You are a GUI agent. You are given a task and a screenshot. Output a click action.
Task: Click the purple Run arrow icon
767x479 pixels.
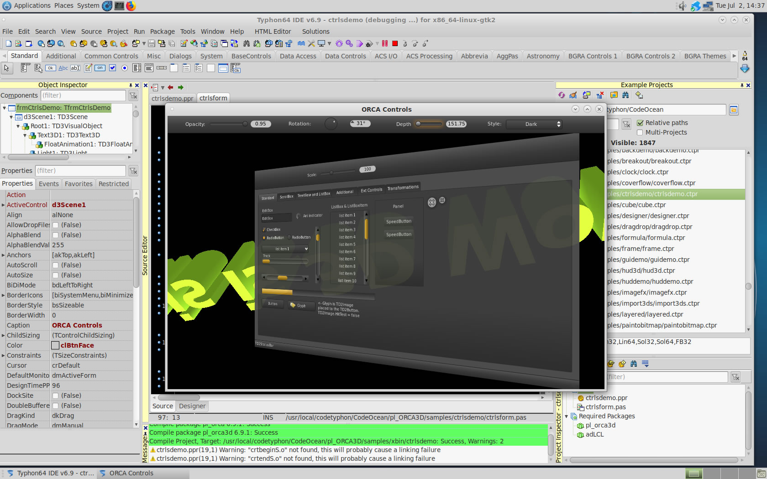[360, 43]
